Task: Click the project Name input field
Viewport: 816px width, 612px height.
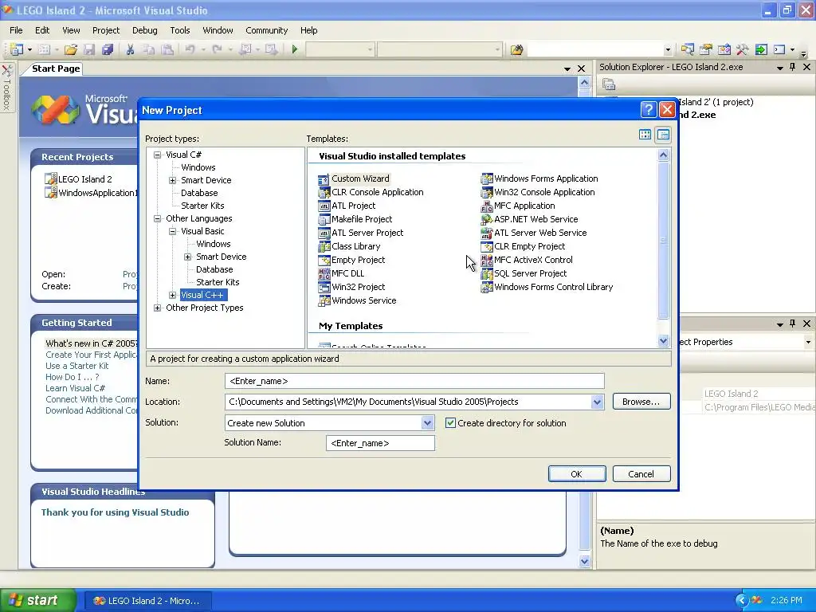Action: (414, 381)
